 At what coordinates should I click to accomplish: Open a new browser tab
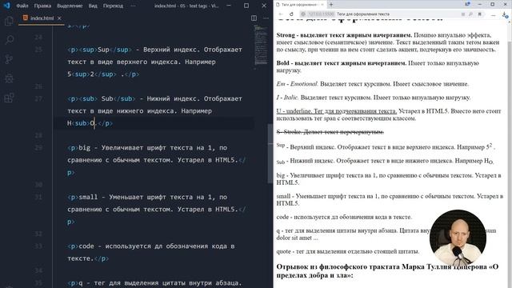(x=330, y=5)
